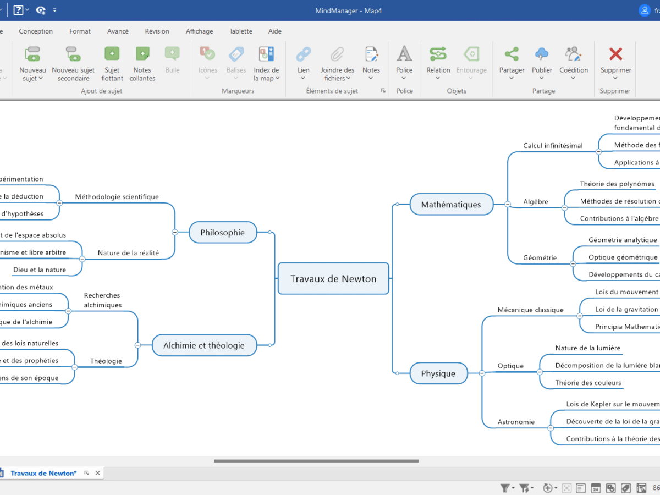This screenshot has height=495, width=660.
Task: Switch to the Conception ribbon tab
Action: (x=36, y=31)
